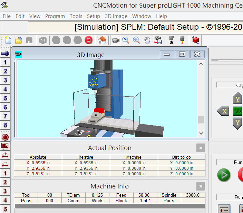Select red sidebar number 4
The image size is (243, 213).
[5, 200]
